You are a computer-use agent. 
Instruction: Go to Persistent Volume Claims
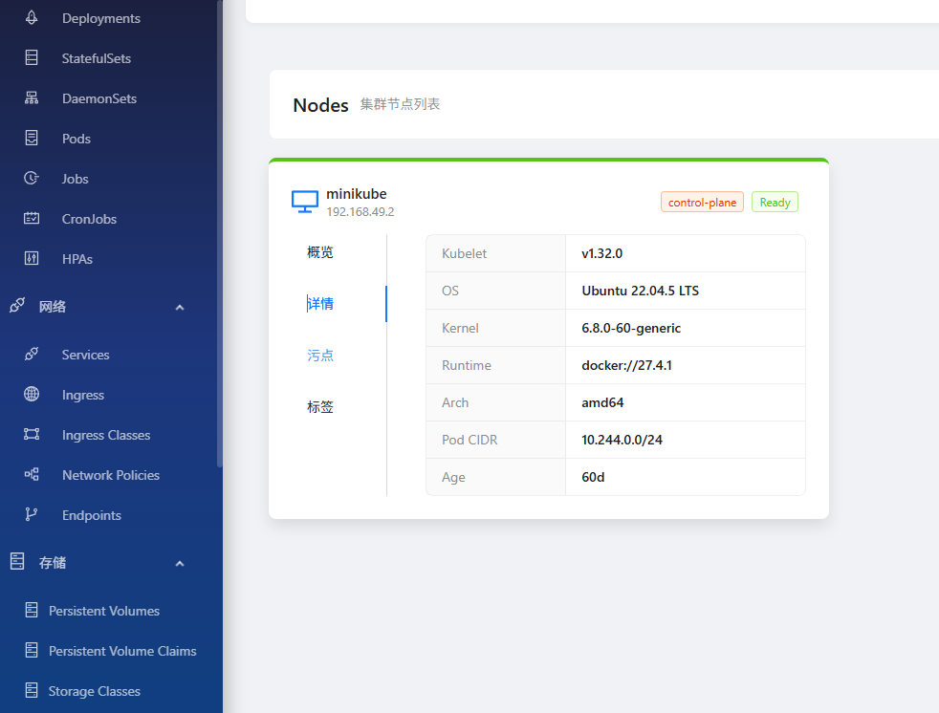(x=122, y=651)
